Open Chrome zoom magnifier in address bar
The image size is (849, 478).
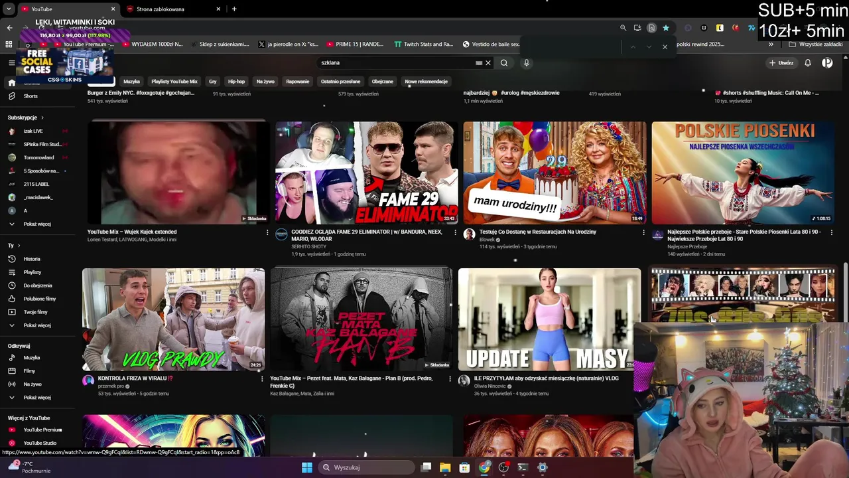623,28
